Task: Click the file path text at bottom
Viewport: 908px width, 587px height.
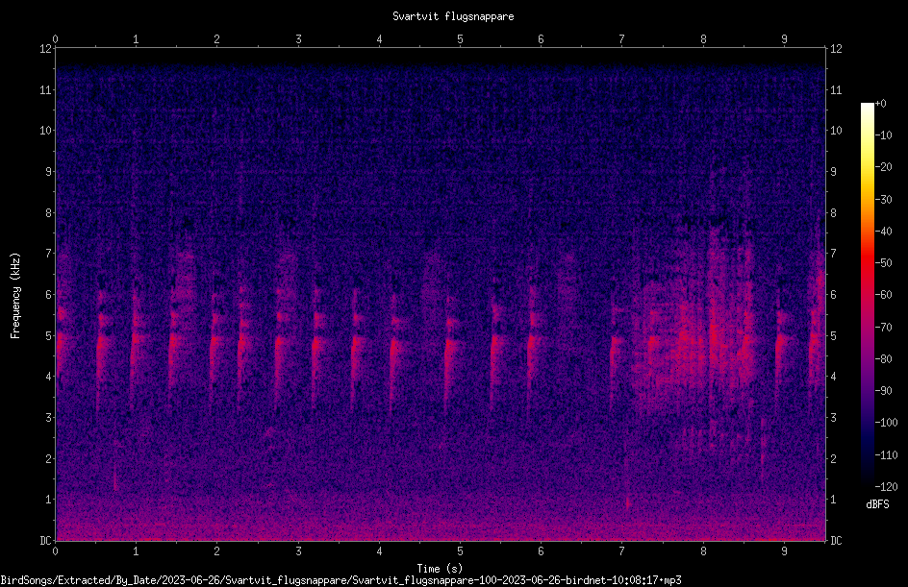Action: coord(340,580)
